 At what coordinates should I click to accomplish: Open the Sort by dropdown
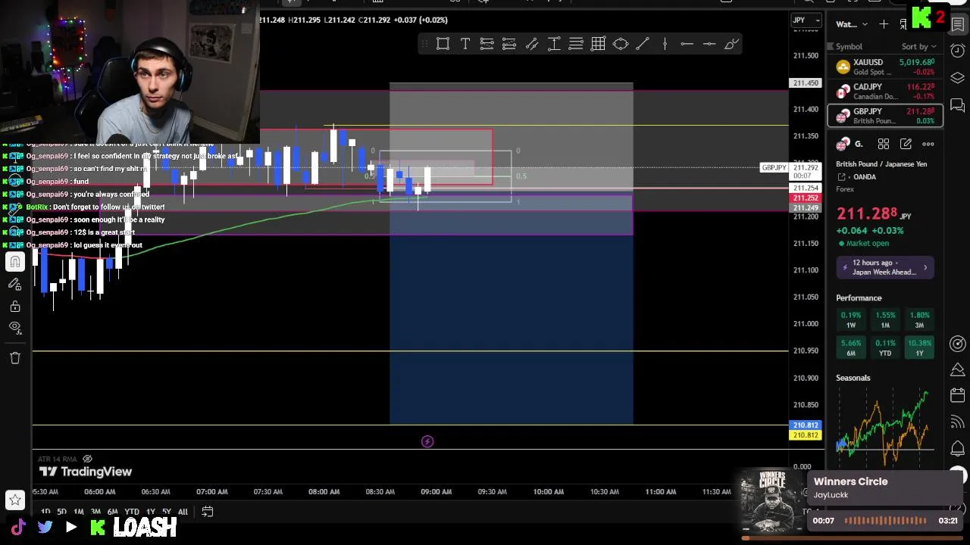(919, 47)
